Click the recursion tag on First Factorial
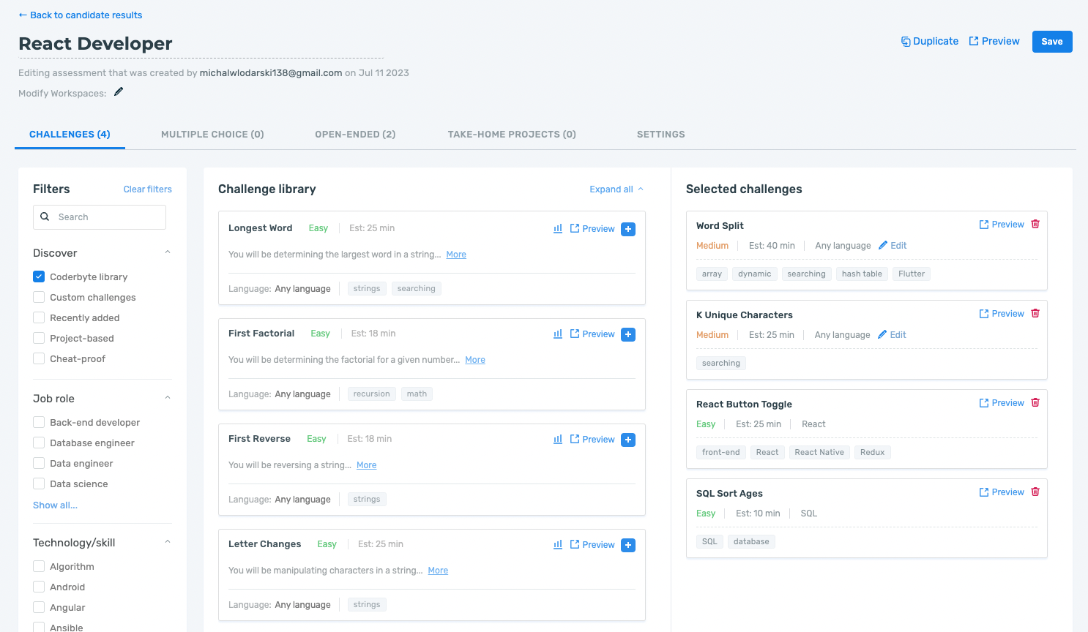Viewport: 1088px width, 632px height. coord(372,394)
